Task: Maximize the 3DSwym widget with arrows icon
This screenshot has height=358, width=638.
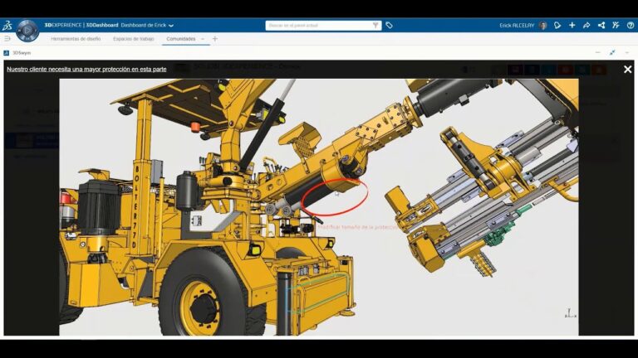Action: pos(612,53)
